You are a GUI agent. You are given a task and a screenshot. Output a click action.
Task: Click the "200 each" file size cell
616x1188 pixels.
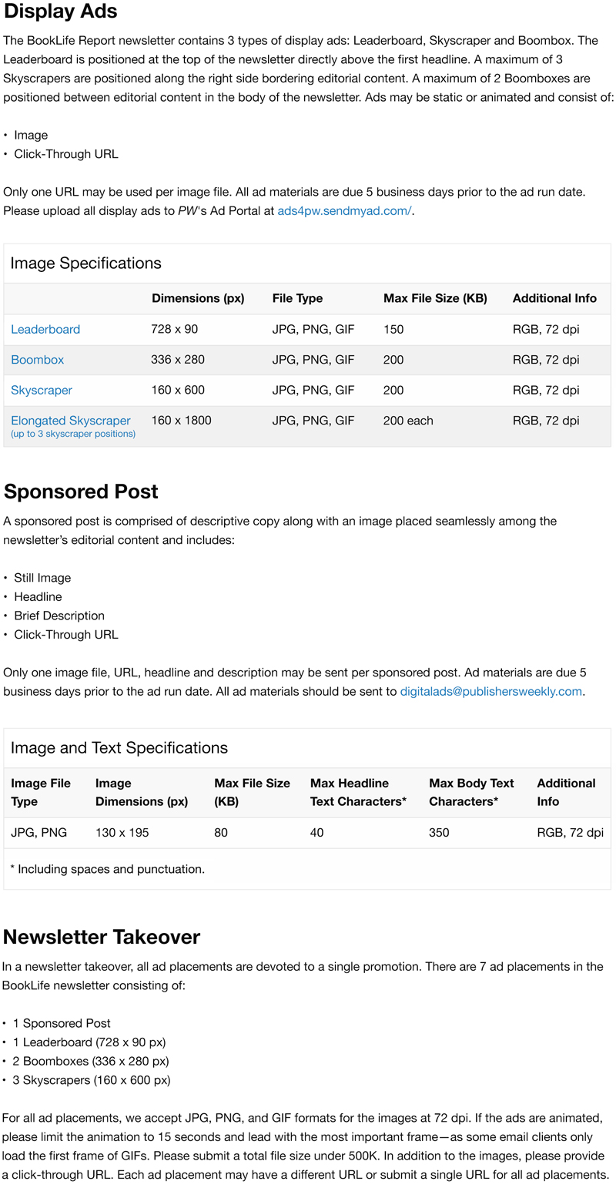click(x=408, y=421)
